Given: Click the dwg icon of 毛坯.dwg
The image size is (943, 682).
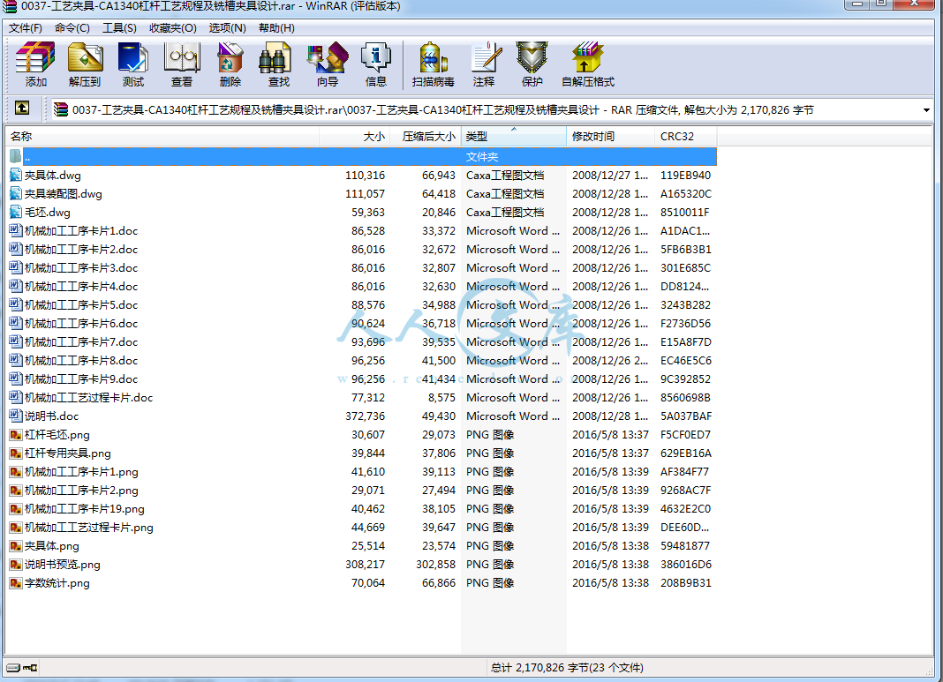Looking at the screenshot, I should [16, 212].
